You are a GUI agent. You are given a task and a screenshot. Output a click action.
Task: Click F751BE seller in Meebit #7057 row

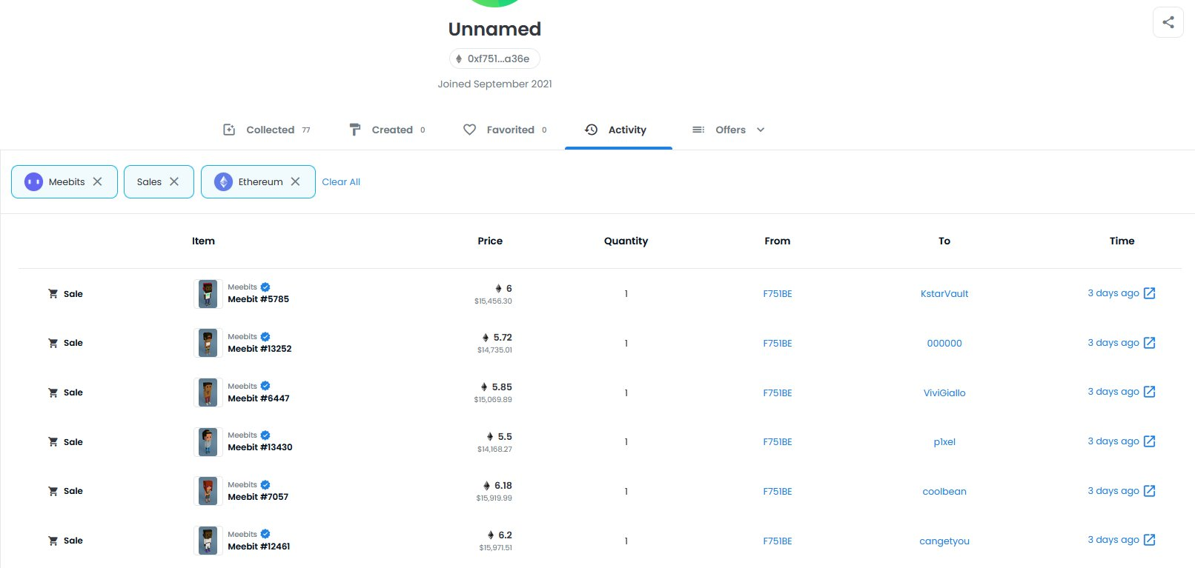click(778, 492)
